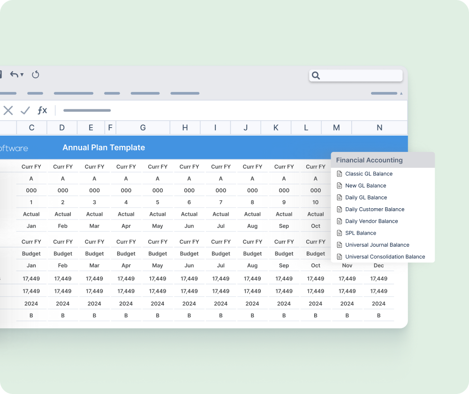Click the document icon beside Classic GL Balance
Image resolution: width=469 pixels, height=394 pixels.
(340, 174)
